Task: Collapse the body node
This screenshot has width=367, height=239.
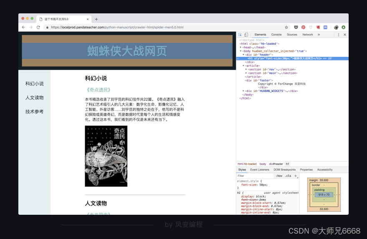Action: click(241, 51)
